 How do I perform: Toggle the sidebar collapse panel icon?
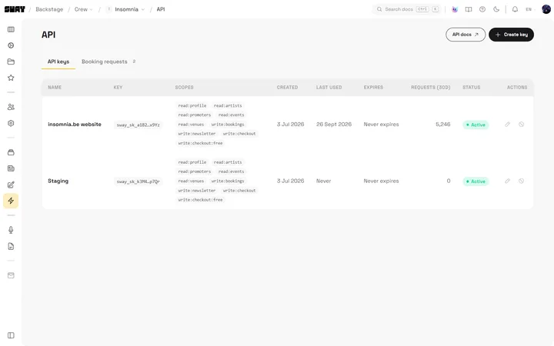click(11, 335)
